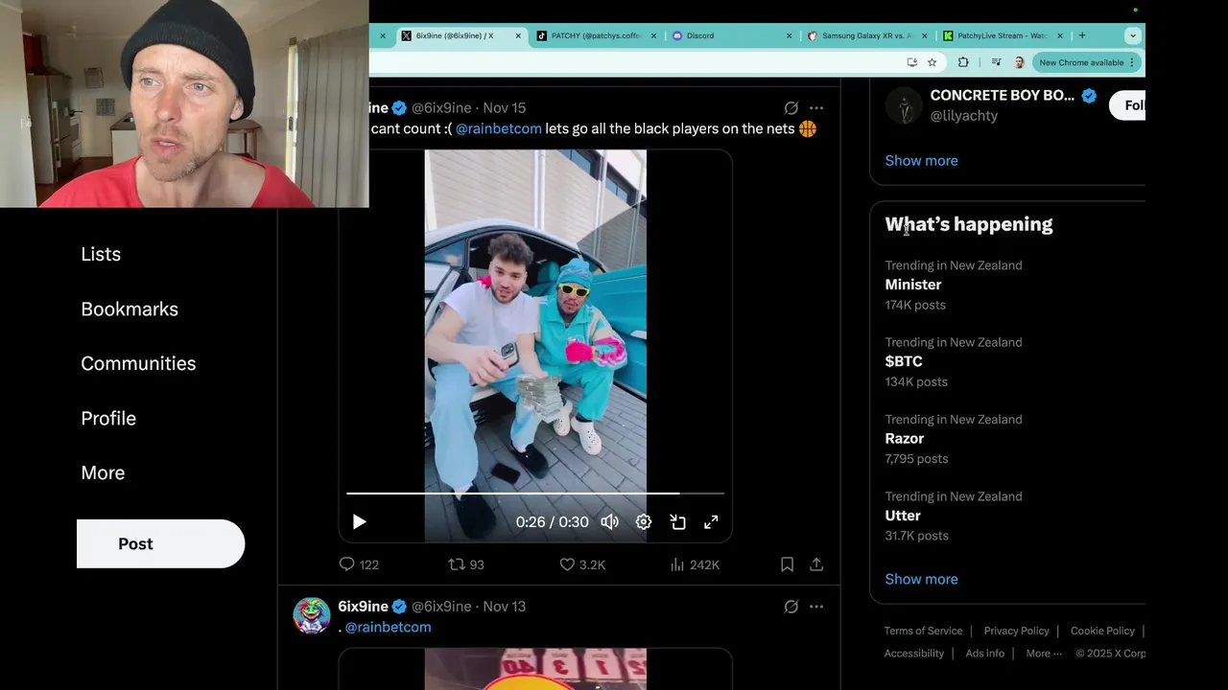Viewport: 1228px width, 690px height.
Task: Close the Discord tab
Action: coord(790,35)
